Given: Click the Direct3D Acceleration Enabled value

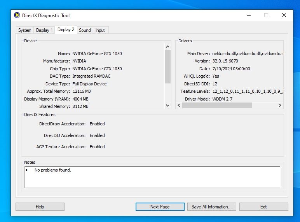Looking at the screenshot, I should coord(97,135).
